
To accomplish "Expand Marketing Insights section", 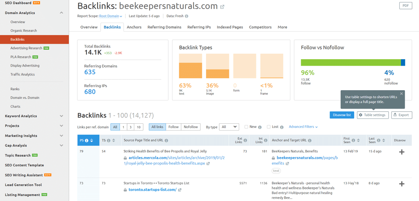I will tap(62, 136).
